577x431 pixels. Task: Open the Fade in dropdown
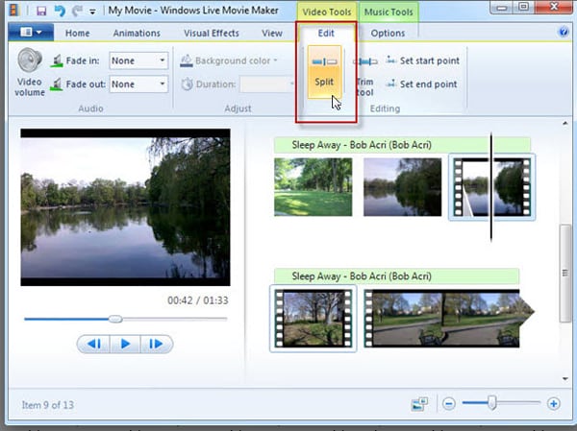tap(138, 60)
